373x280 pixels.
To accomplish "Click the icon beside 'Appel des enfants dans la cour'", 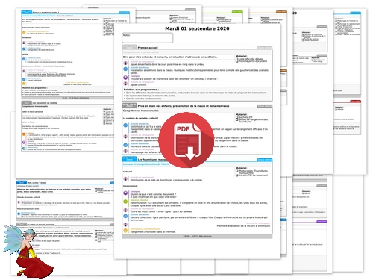I will pyautogui.click(x=125, y=63).
